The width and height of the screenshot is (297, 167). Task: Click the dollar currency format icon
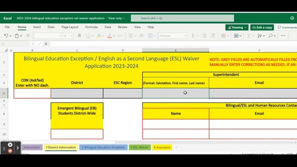pyautogui.click(x=193, y=36)
